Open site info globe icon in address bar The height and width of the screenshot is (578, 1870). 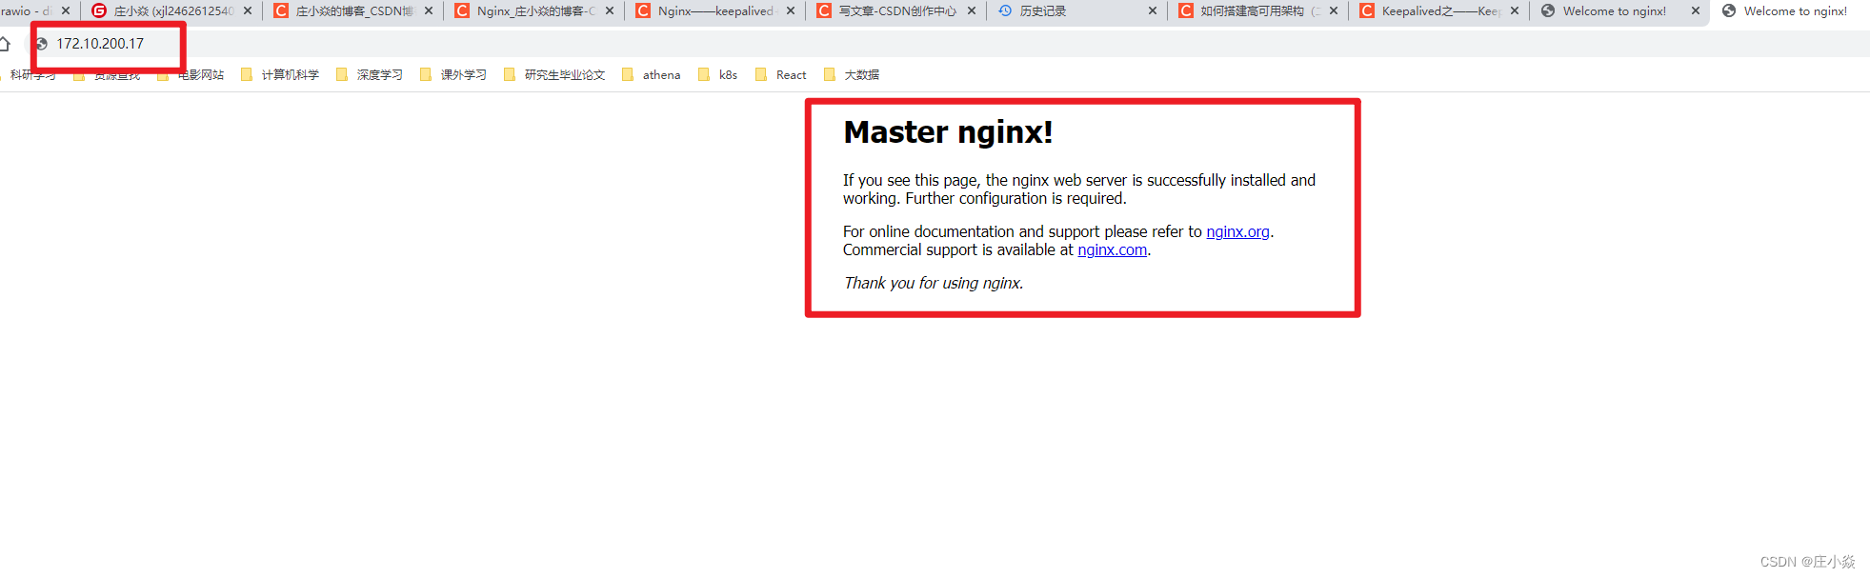(x=42, y=44)
